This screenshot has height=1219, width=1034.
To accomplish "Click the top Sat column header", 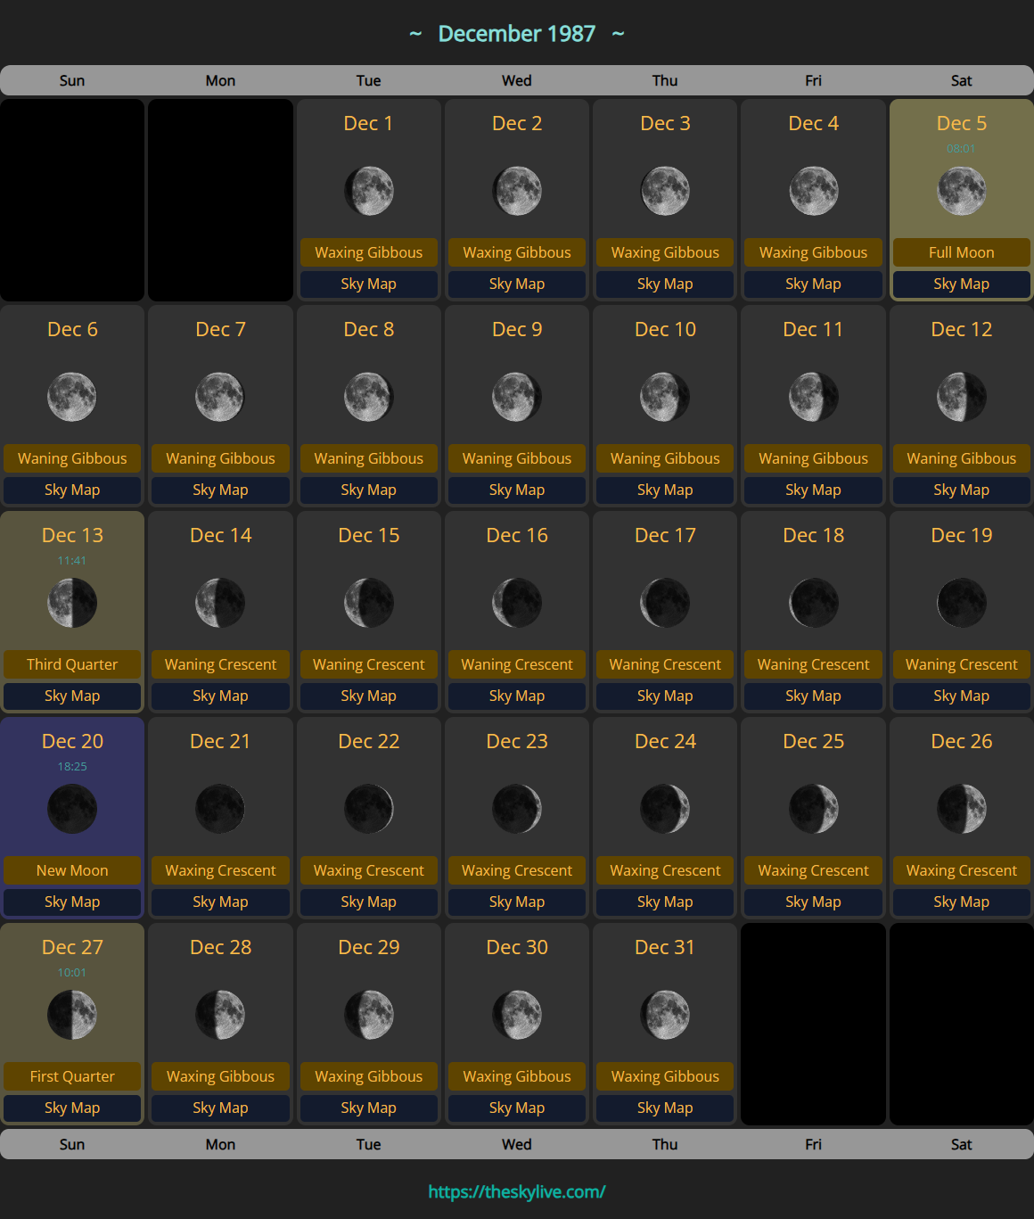I will coord(962,80).
